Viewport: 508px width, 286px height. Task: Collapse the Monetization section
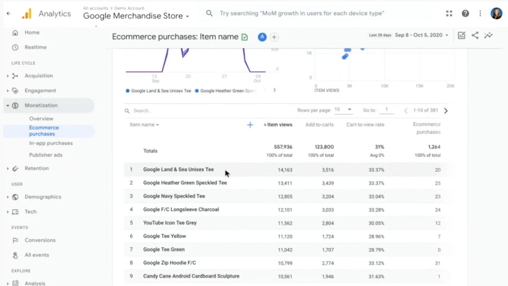coord(8,106)
